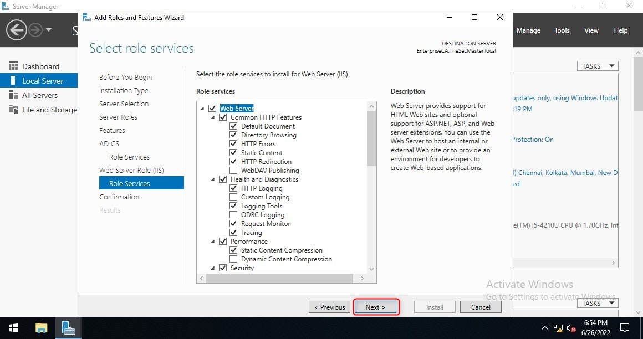Click the taskbar clock showing 6:54 PM
Screen dimensions: 643x339
[x=595, y=328]
